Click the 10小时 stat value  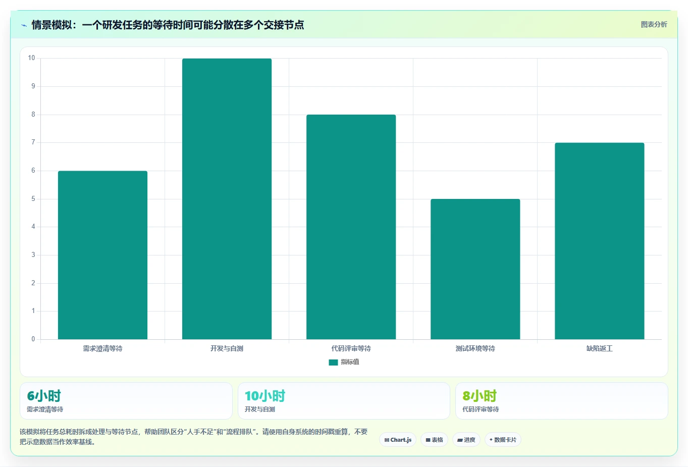265,396
